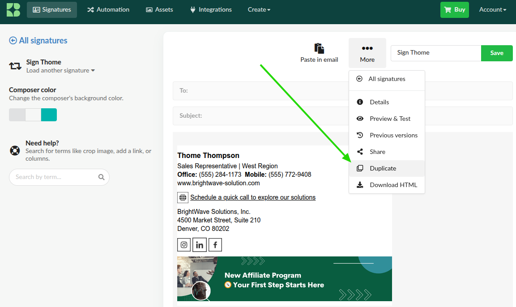The height and width of the screenshot is (307, 516).
Task: Go back via the All signatures link
Action: point(38,41)
